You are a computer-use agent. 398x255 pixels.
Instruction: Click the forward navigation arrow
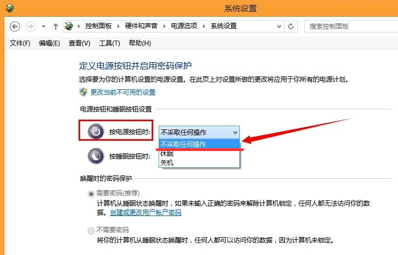coord(31,26)
